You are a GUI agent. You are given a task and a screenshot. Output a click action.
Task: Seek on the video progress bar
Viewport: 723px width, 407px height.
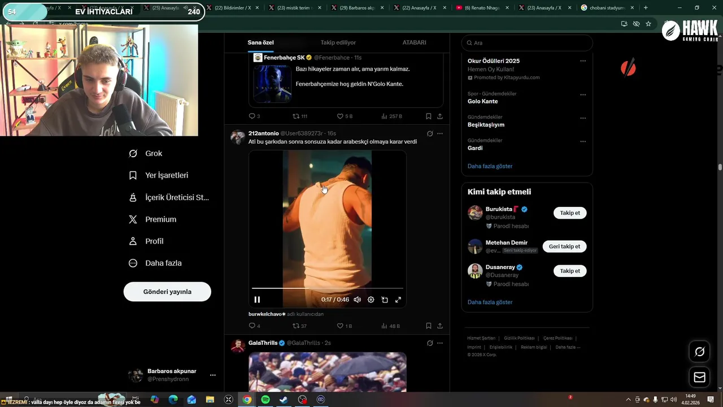[x=328, y=288]
